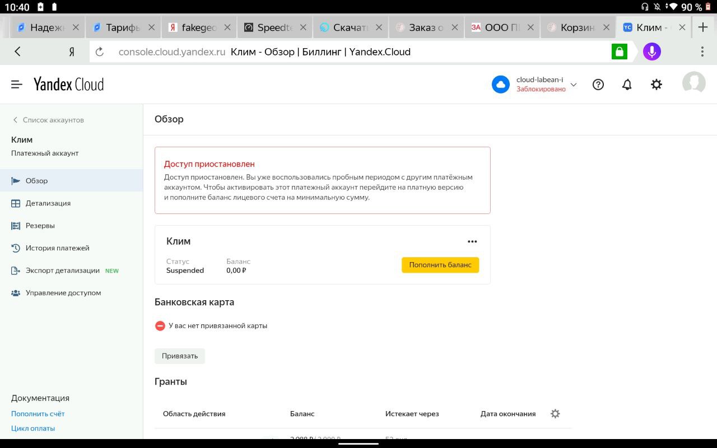717x448 pixels.
Task: Open Детализация in the sidebar
Action: coord(71,203)
